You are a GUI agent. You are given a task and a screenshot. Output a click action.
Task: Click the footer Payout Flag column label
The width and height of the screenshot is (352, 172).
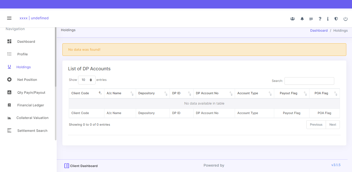[292, 113]
